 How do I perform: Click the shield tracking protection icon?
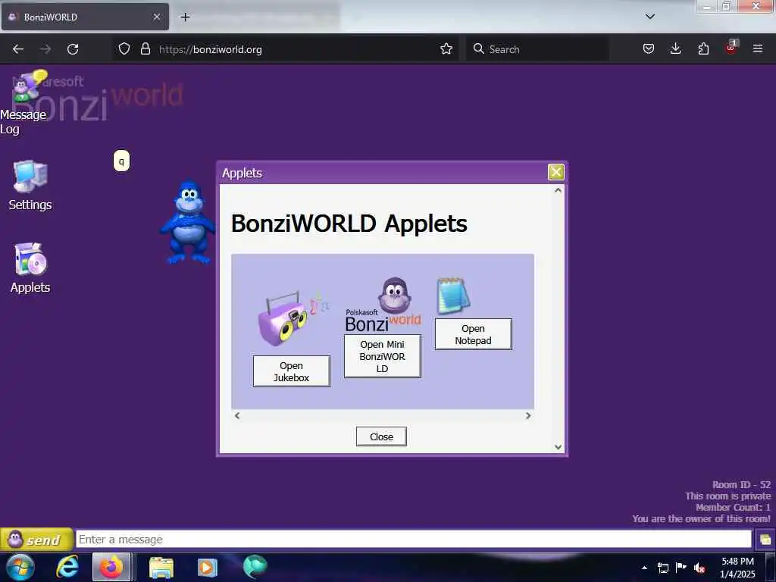click(x=124, y=48)
